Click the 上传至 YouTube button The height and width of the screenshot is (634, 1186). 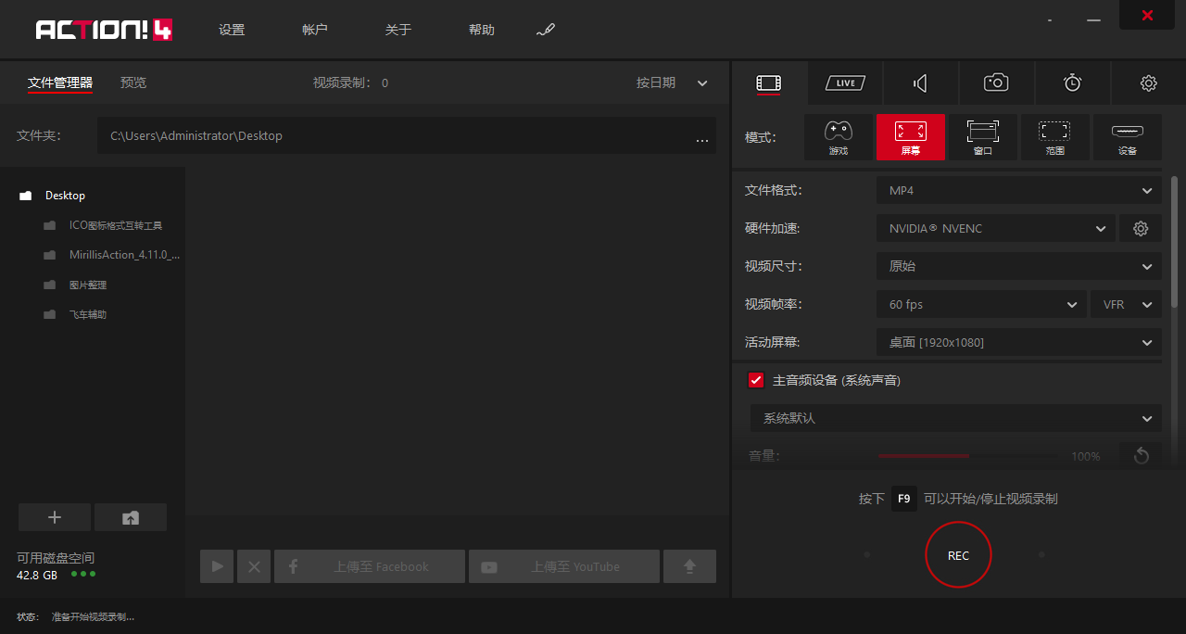(x=564, y=565)
